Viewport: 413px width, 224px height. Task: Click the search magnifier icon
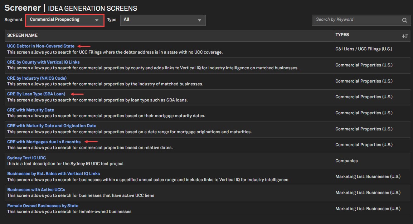404,20
